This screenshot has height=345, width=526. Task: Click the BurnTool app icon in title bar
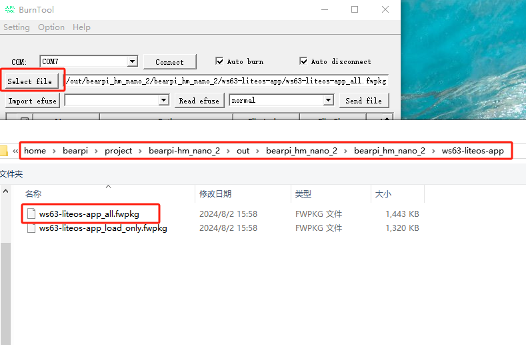(9, 9)
